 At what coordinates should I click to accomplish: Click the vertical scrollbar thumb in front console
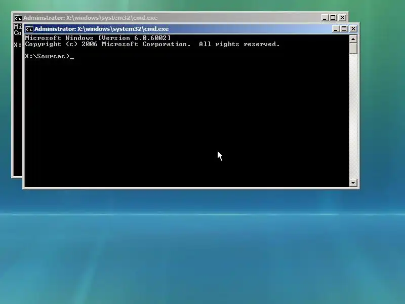pos(353,49)
